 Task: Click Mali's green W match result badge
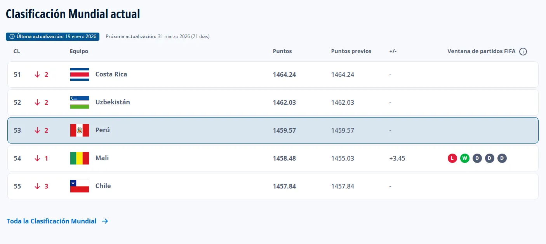pos(465,158)
